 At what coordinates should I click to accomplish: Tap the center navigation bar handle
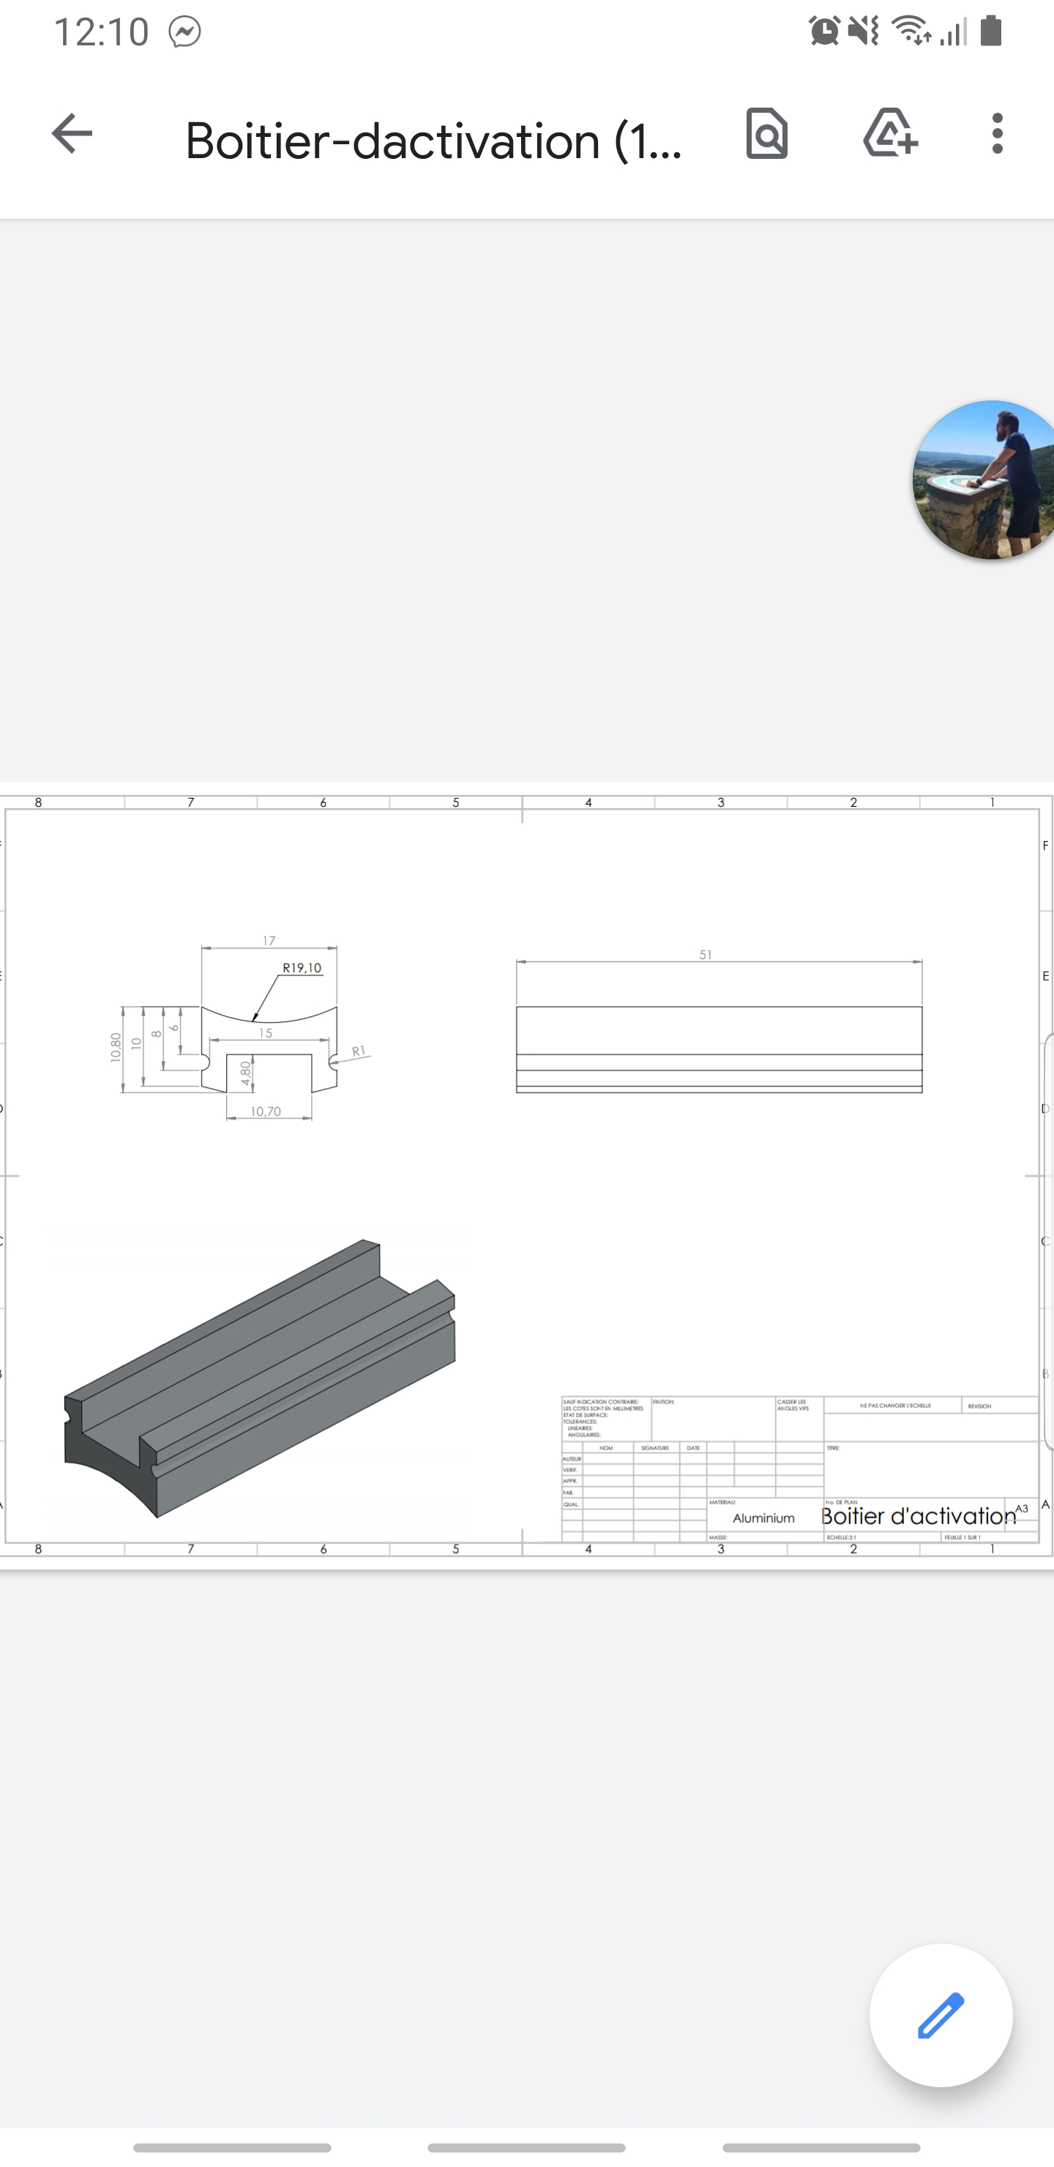click(x=526, y=2148)
